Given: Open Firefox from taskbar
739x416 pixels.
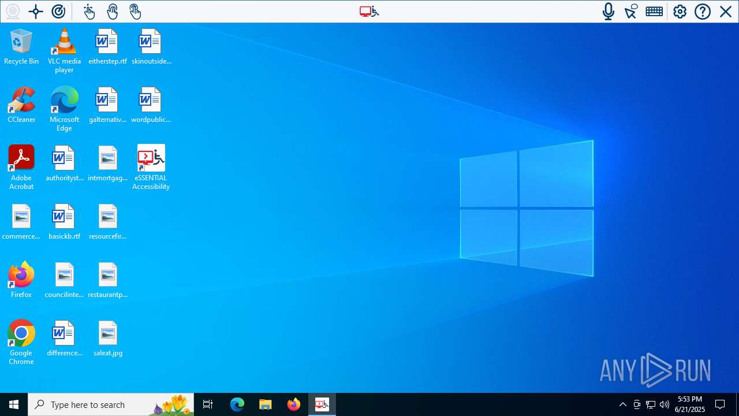Looking at the screenshot, I should [294, 404].
